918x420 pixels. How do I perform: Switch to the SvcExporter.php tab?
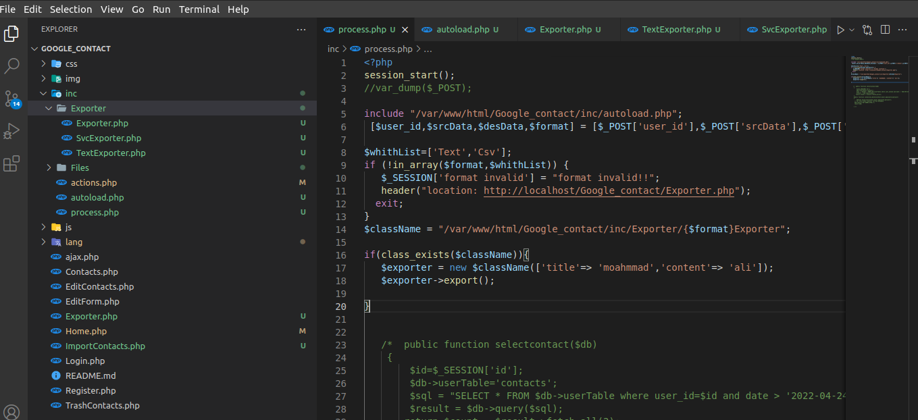click(786, 30)
